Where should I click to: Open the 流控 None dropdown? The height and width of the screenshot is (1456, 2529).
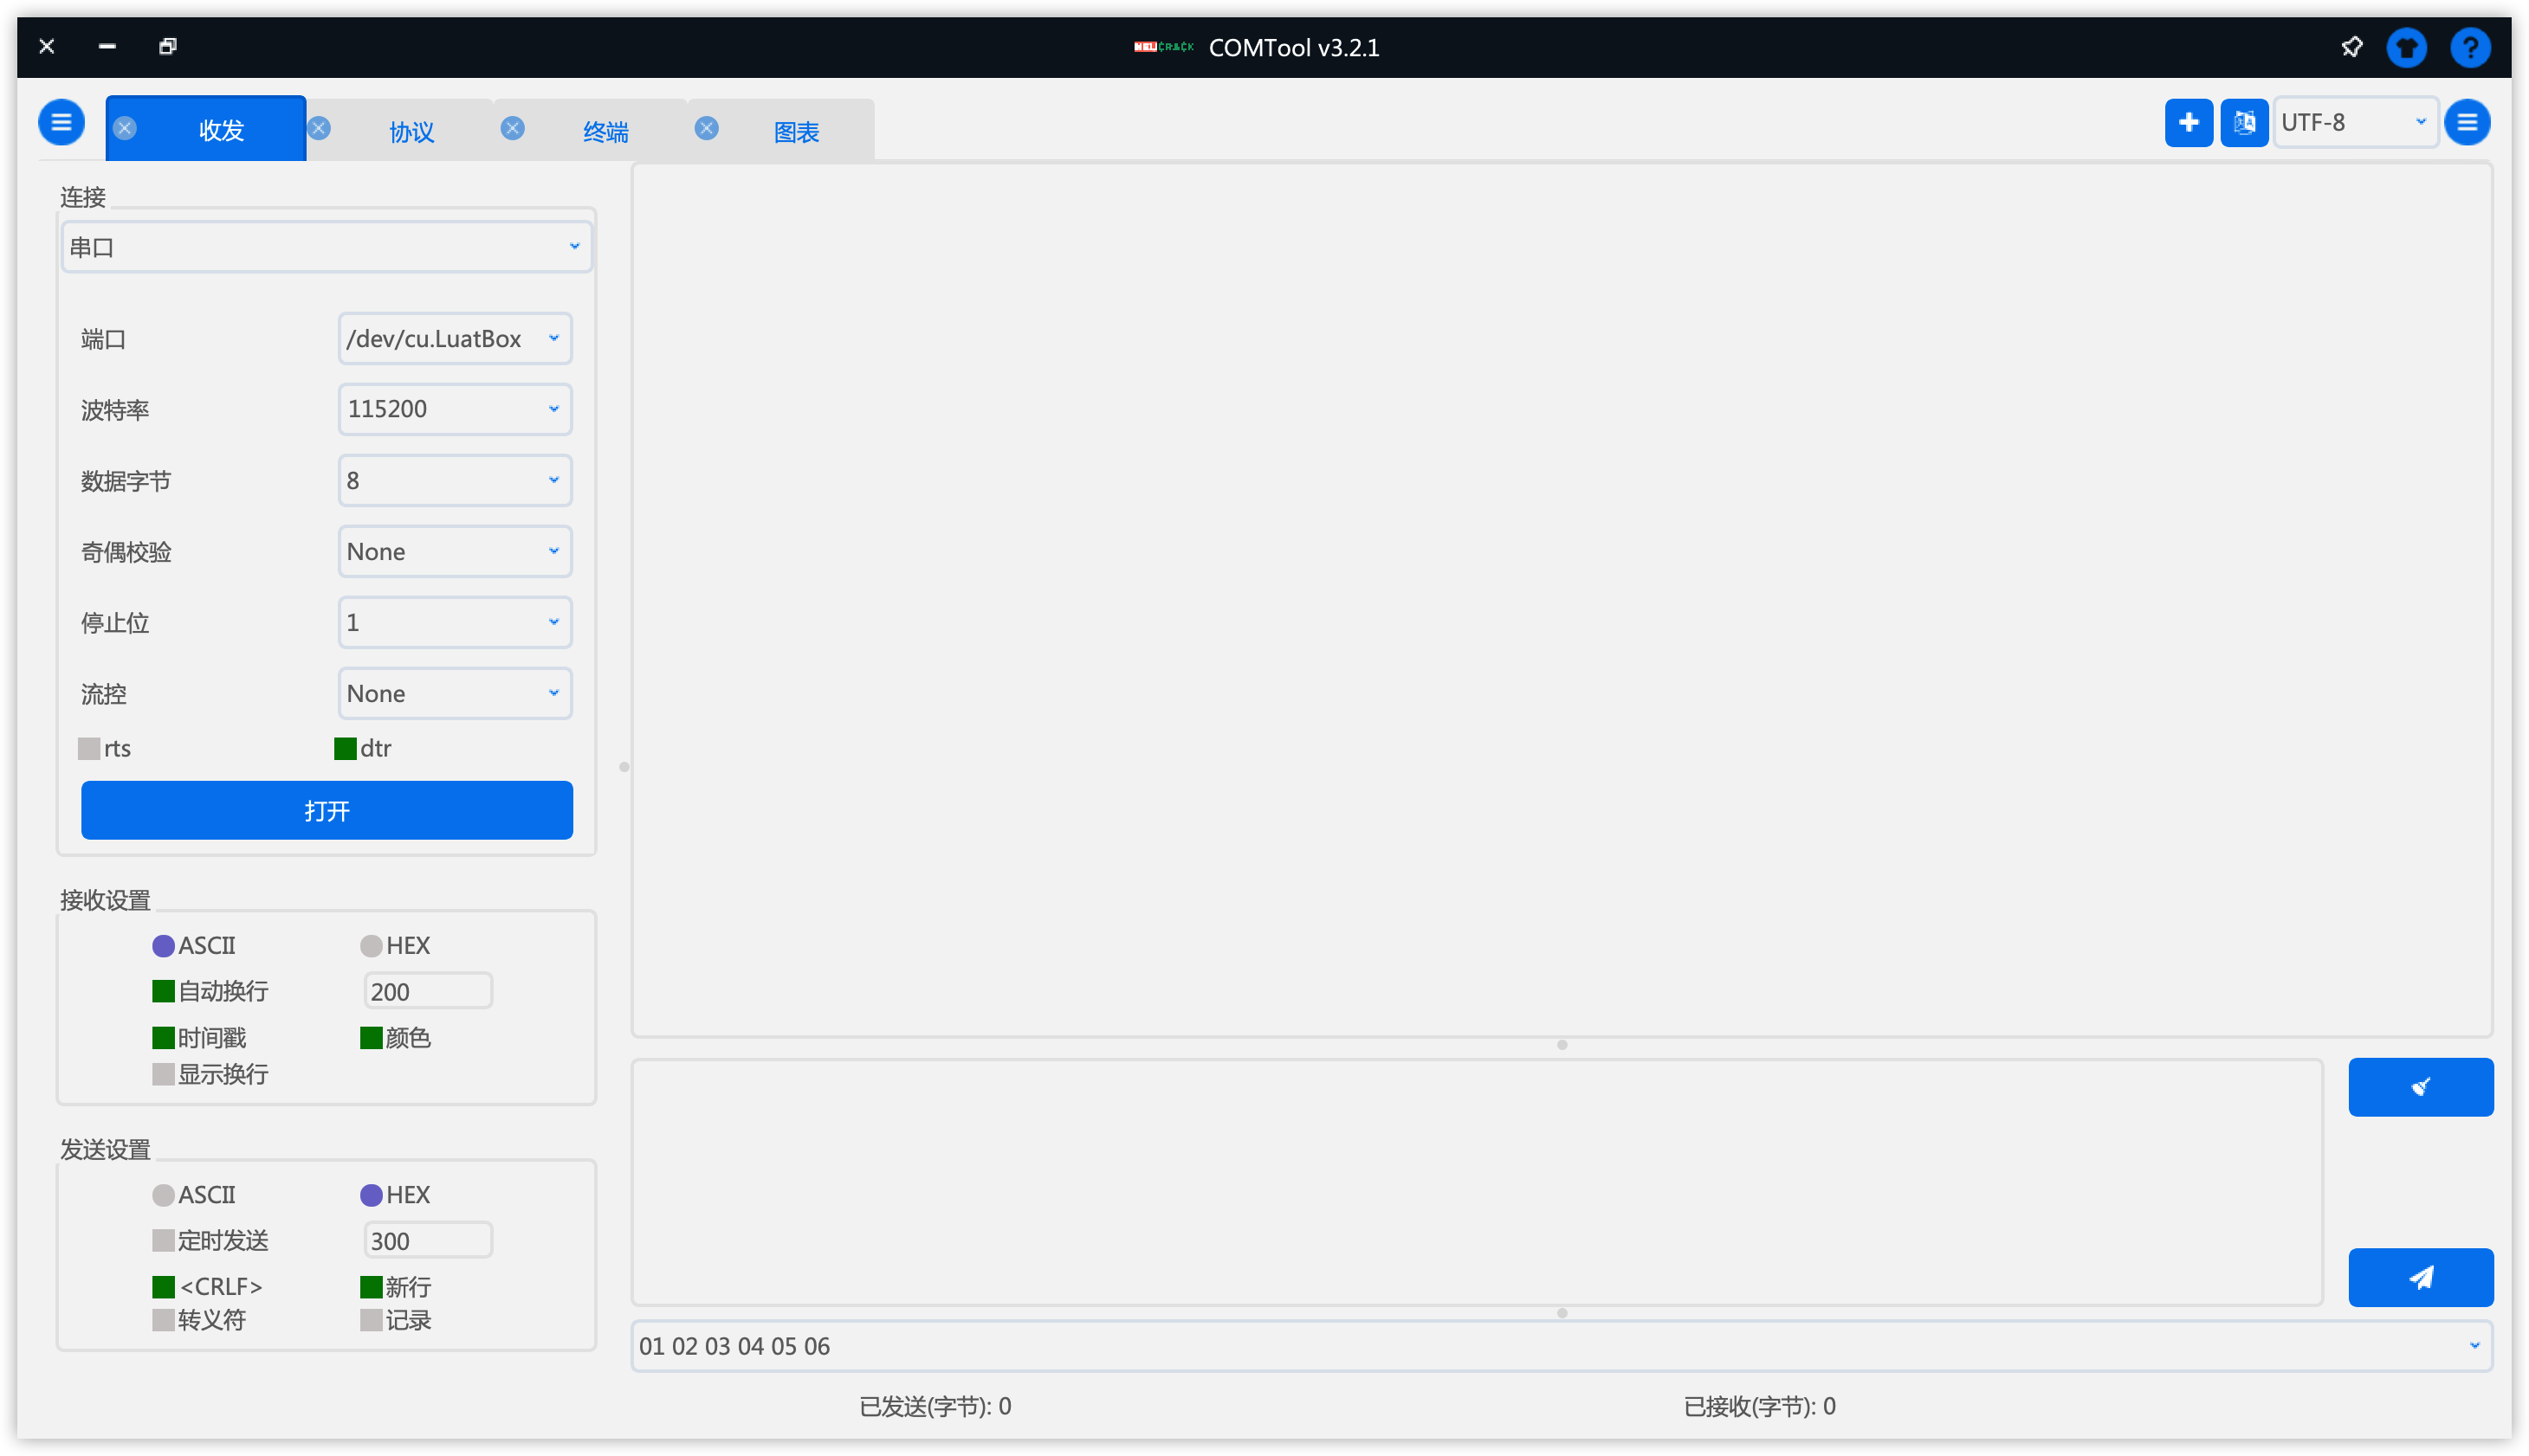pyautogui.click(x=456, y=693)
